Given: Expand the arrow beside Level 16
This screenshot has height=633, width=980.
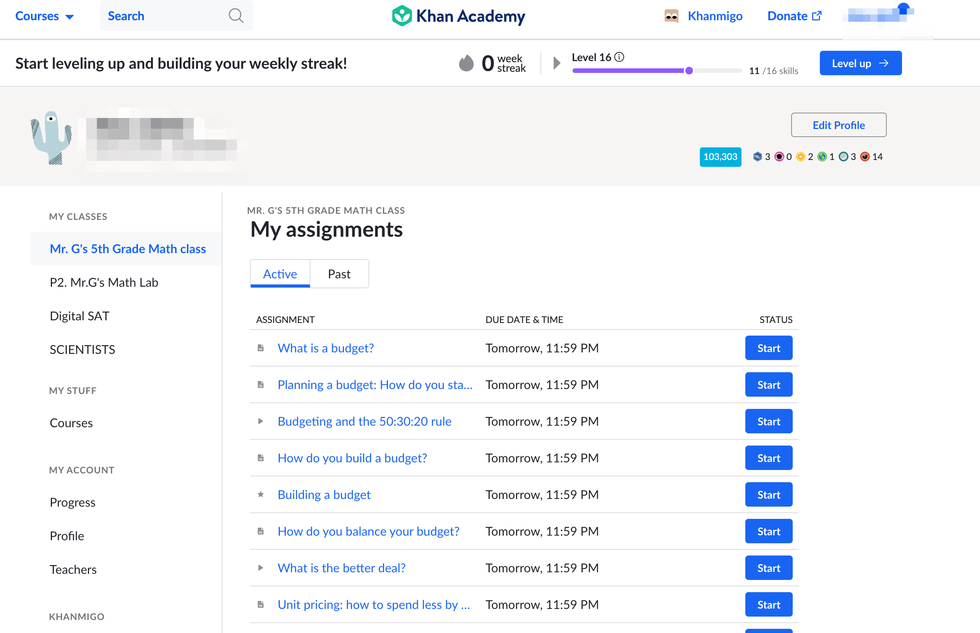Looking at the screenshot, I should [557, 63].
